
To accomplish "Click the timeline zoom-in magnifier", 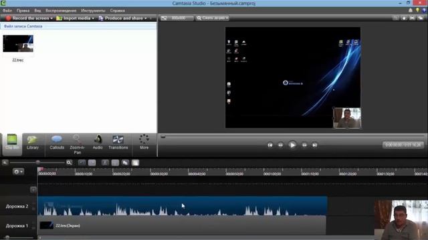I will tap(69, 163).
